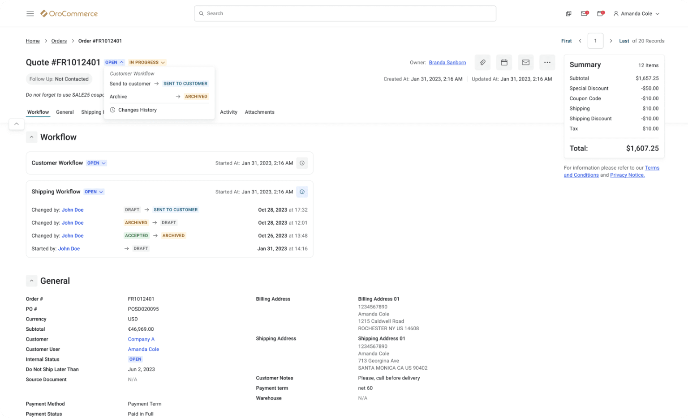Open the hamburger navigation menu icon

click(x=30, y=13)
